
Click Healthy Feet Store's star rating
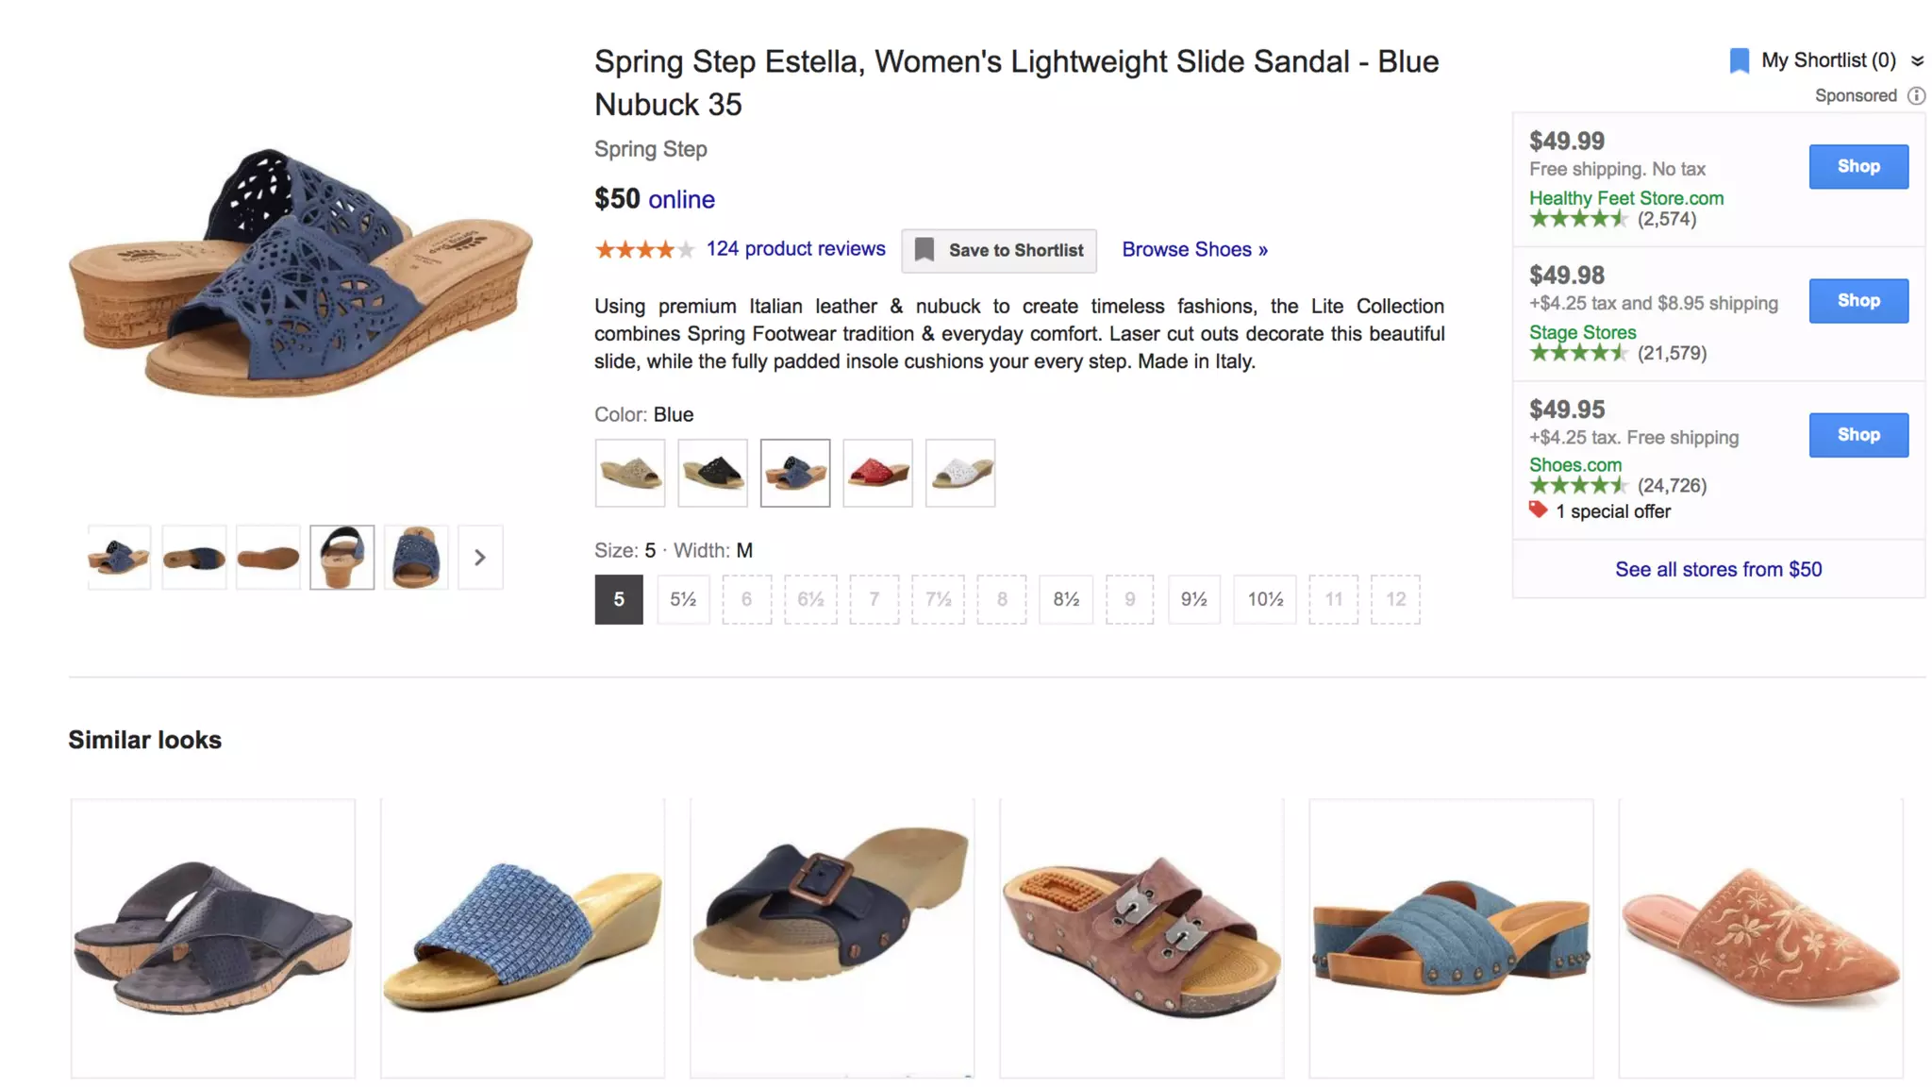pyautogui.click(x=1577, y=219)
